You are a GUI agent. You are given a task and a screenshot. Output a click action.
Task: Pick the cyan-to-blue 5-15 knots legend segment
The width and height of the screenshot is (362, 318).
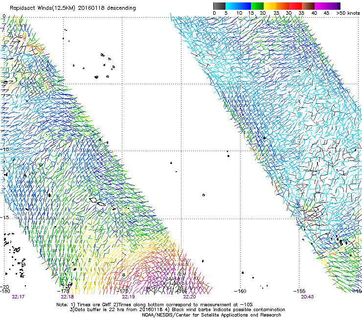[238, 6]
